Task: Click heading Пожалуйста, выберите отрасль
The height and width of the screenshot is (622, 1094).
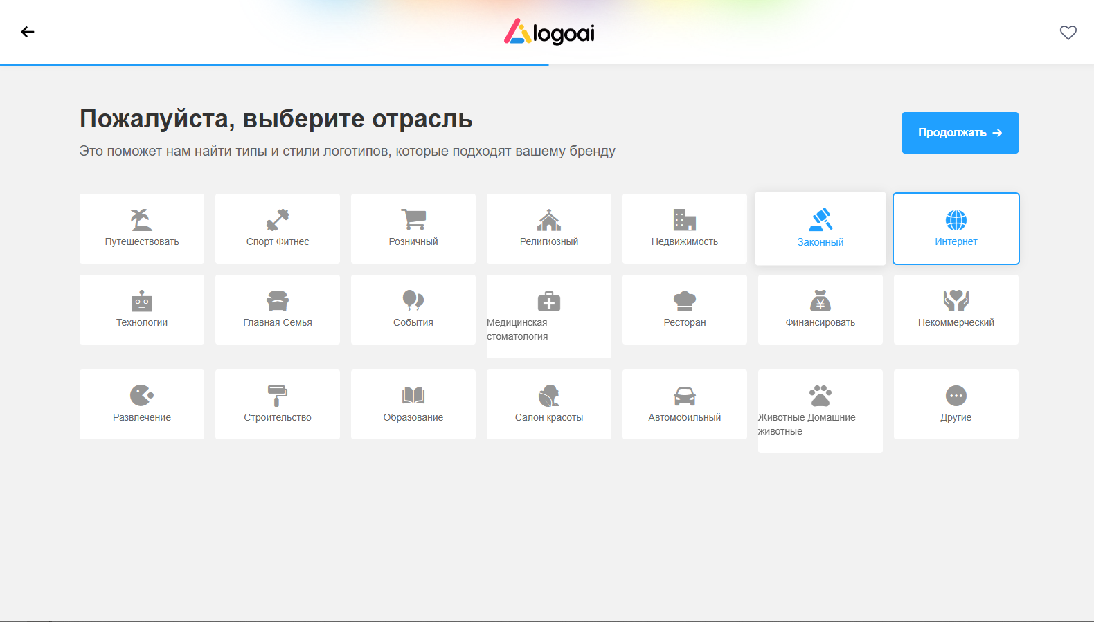Action: point(276,119)
